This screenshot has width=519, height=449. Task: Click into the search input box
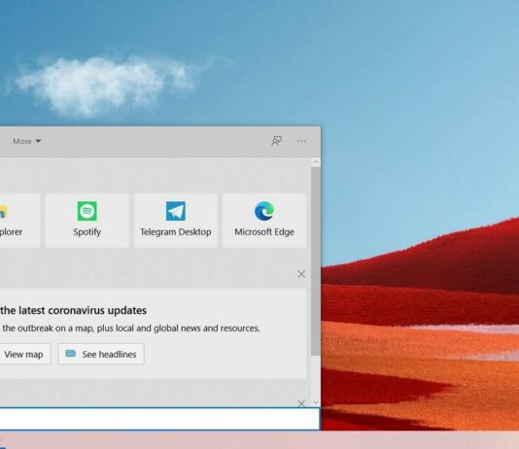(x=159, y=419)
